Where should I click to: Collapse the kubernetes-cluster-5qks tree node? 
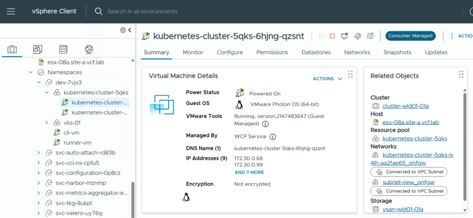coord(47,92)
